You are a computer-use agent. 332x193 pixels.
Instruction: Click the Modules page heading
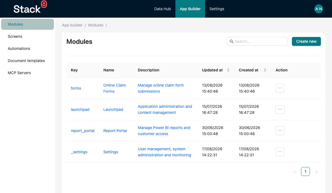tap(79, 42)
